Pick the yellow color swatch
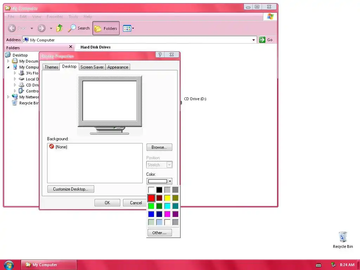Viewport: 360px width, 270px height. (x=167, y=198)
